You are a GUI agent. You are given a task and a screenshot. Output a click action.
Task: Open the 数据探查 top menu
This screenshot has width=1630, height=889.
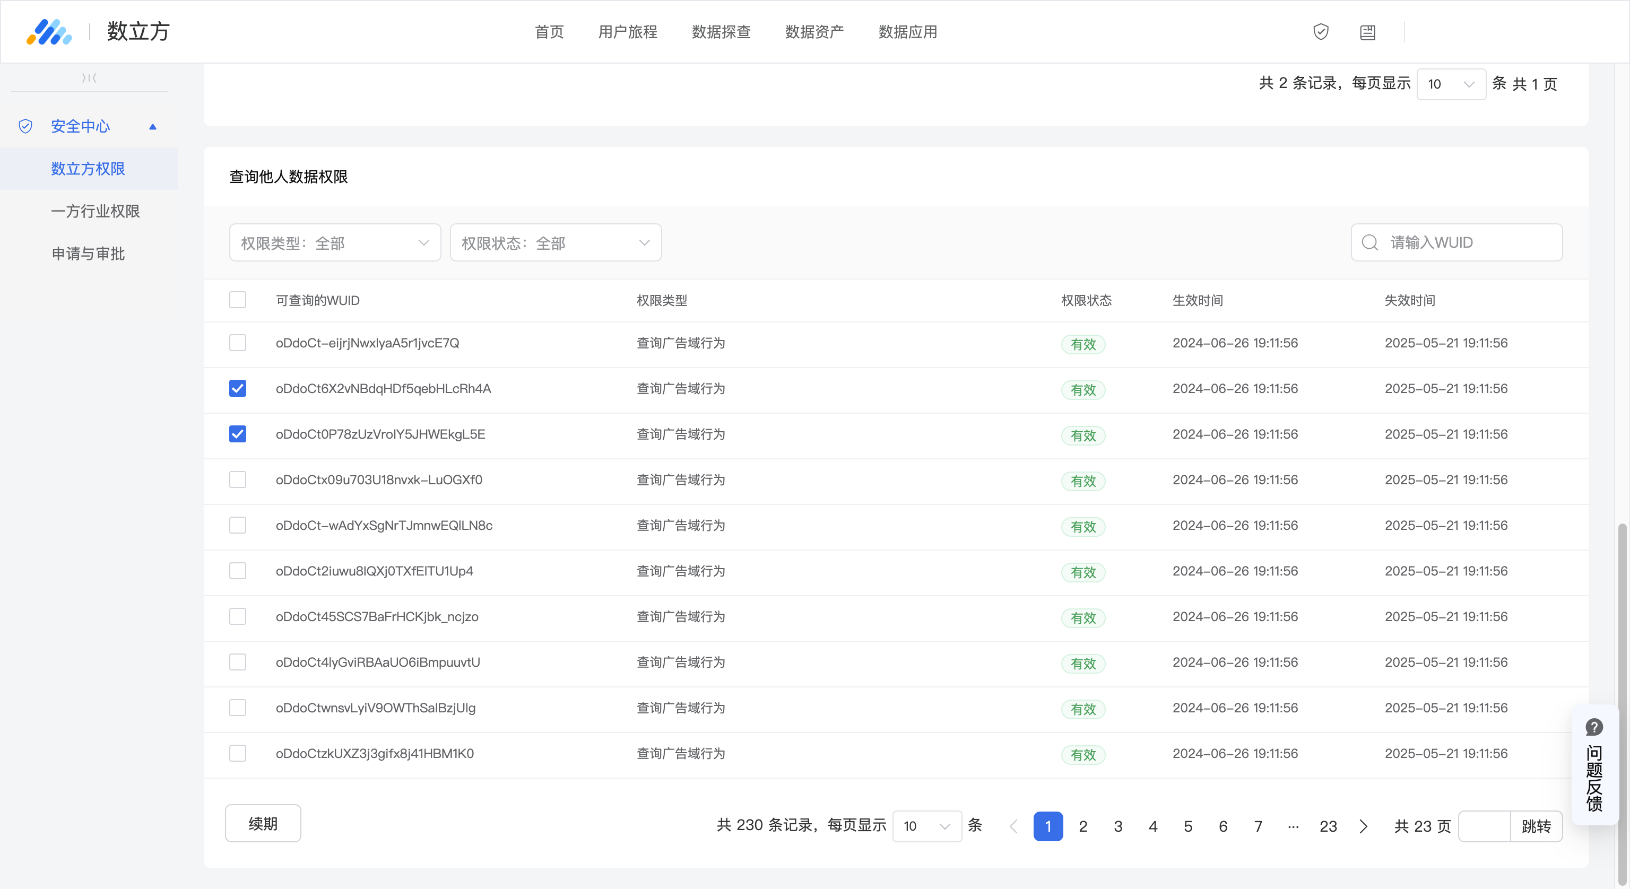point(721,32)
